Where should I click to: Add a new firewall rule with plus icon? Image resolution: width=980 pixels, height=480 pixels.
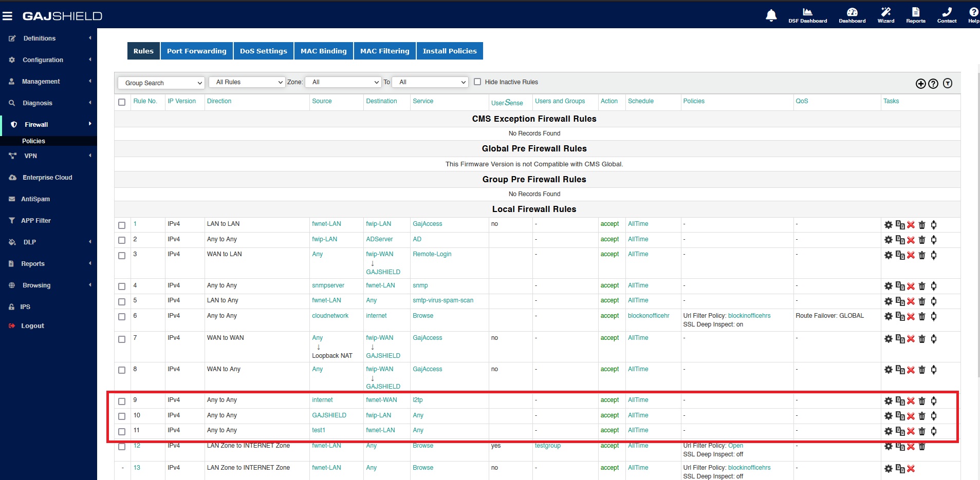point(920,84)
